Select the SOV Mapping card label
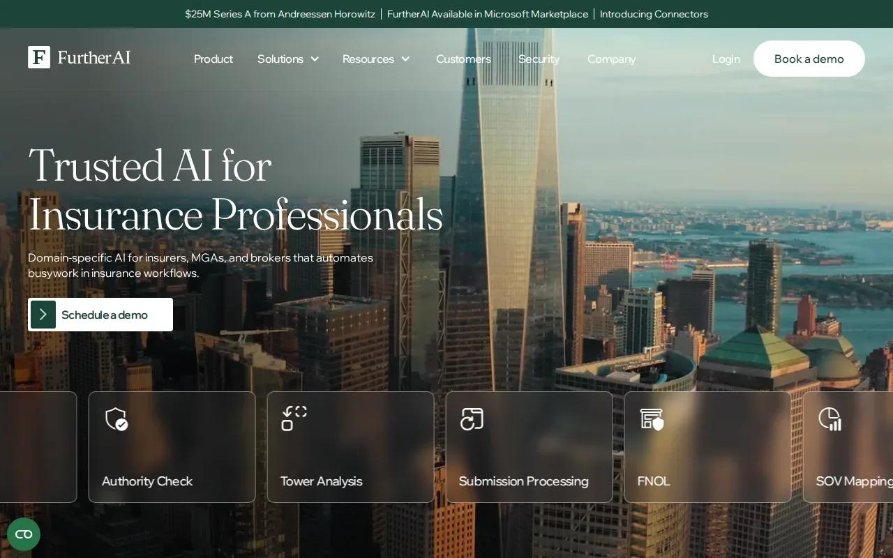 pyautogui.click(x=855, y=481)
